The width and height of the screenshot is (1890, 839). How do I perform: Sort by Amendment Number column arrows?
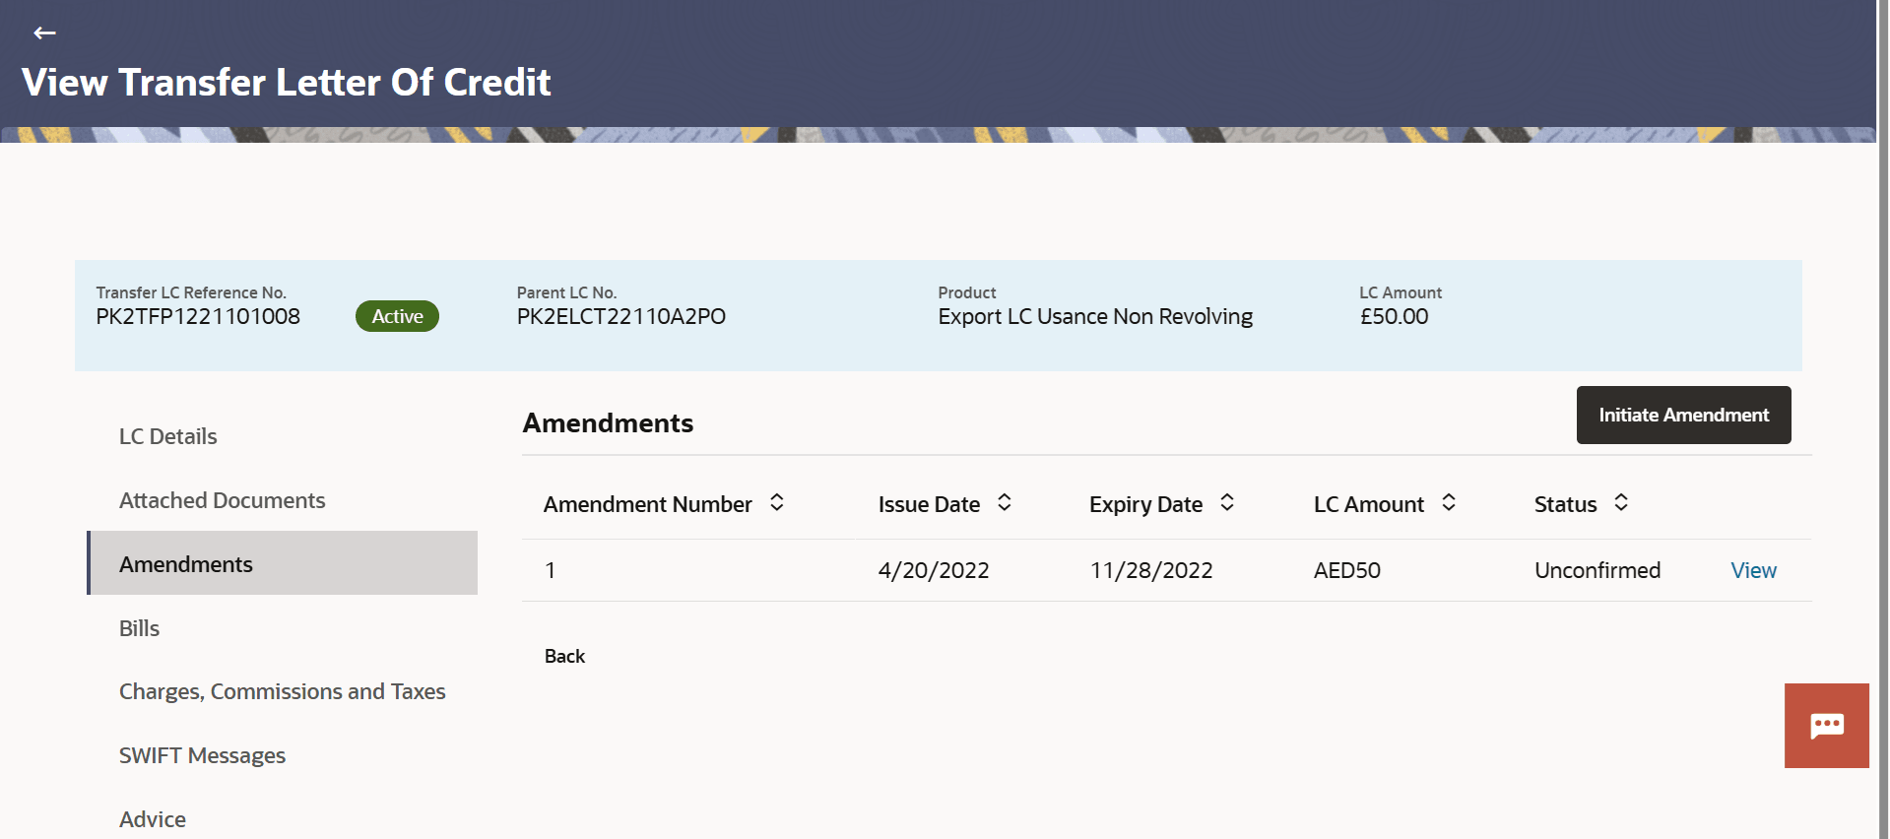point(777,503)
